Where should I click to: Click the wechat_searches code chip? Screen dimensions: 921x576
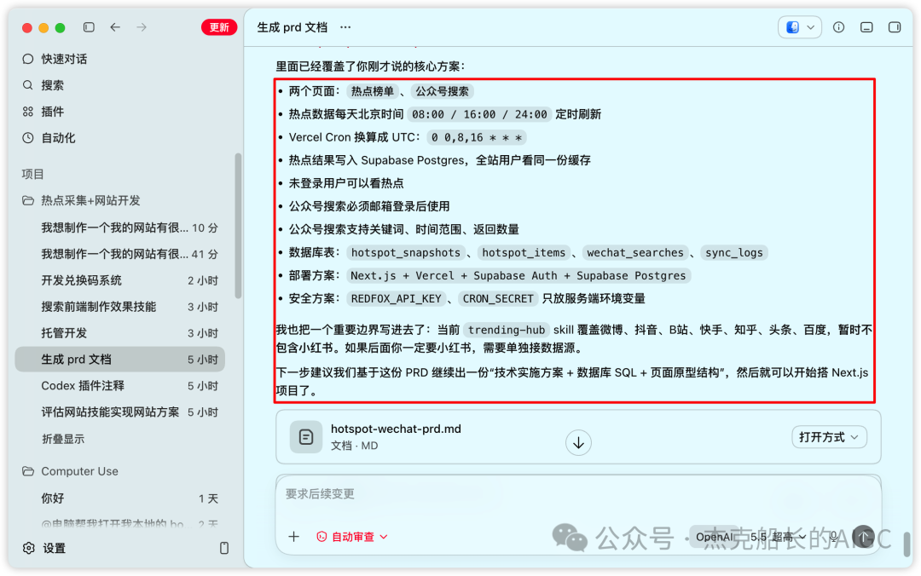click(635, 252)
